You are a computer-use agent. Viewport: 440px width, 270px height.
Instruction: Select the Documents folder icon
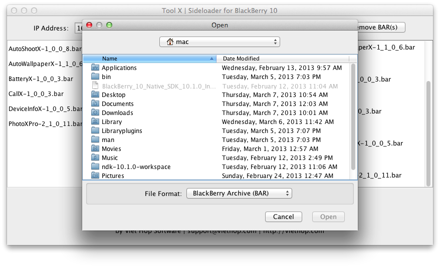[95, 103]
